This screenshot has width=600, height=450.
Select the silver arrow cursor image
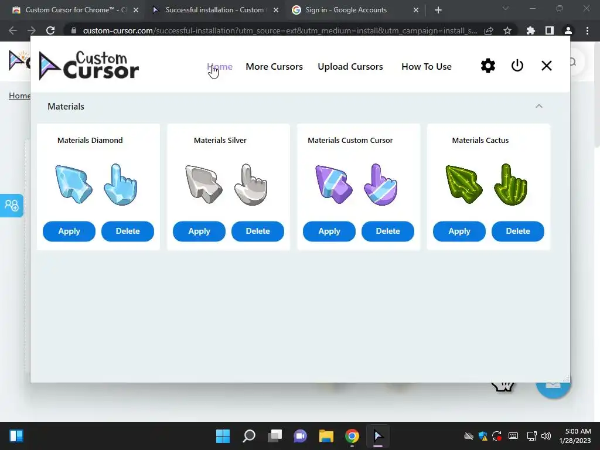203,184
